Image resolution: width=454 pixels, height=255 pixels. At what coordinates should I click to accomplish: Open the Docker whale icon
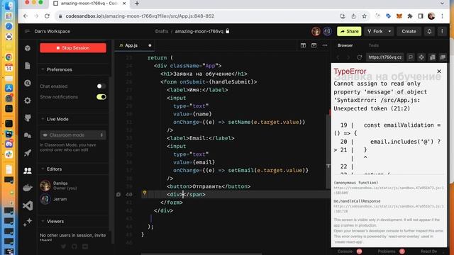(28, 188)
